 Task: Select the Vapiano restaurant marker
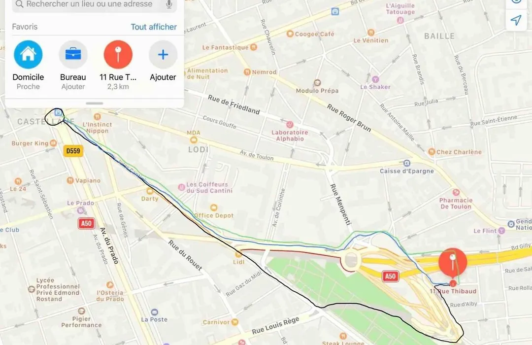point(70,180)
